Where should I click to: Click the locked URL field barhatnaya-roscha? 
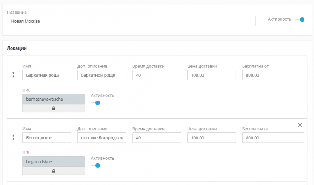click(x=54, y=99)
